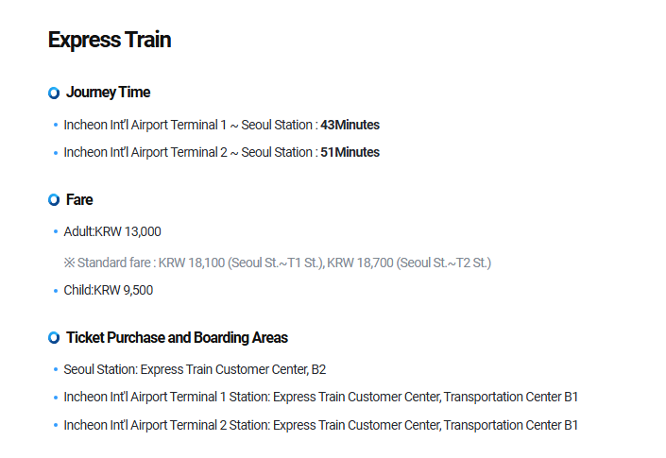Select the Fare heading text

(x=79, y=200)
